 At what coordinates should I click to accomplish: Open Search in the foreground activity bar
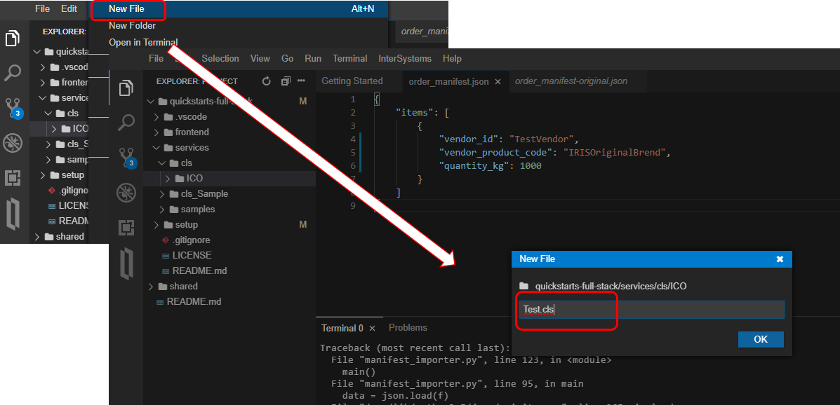pos(126,123)
